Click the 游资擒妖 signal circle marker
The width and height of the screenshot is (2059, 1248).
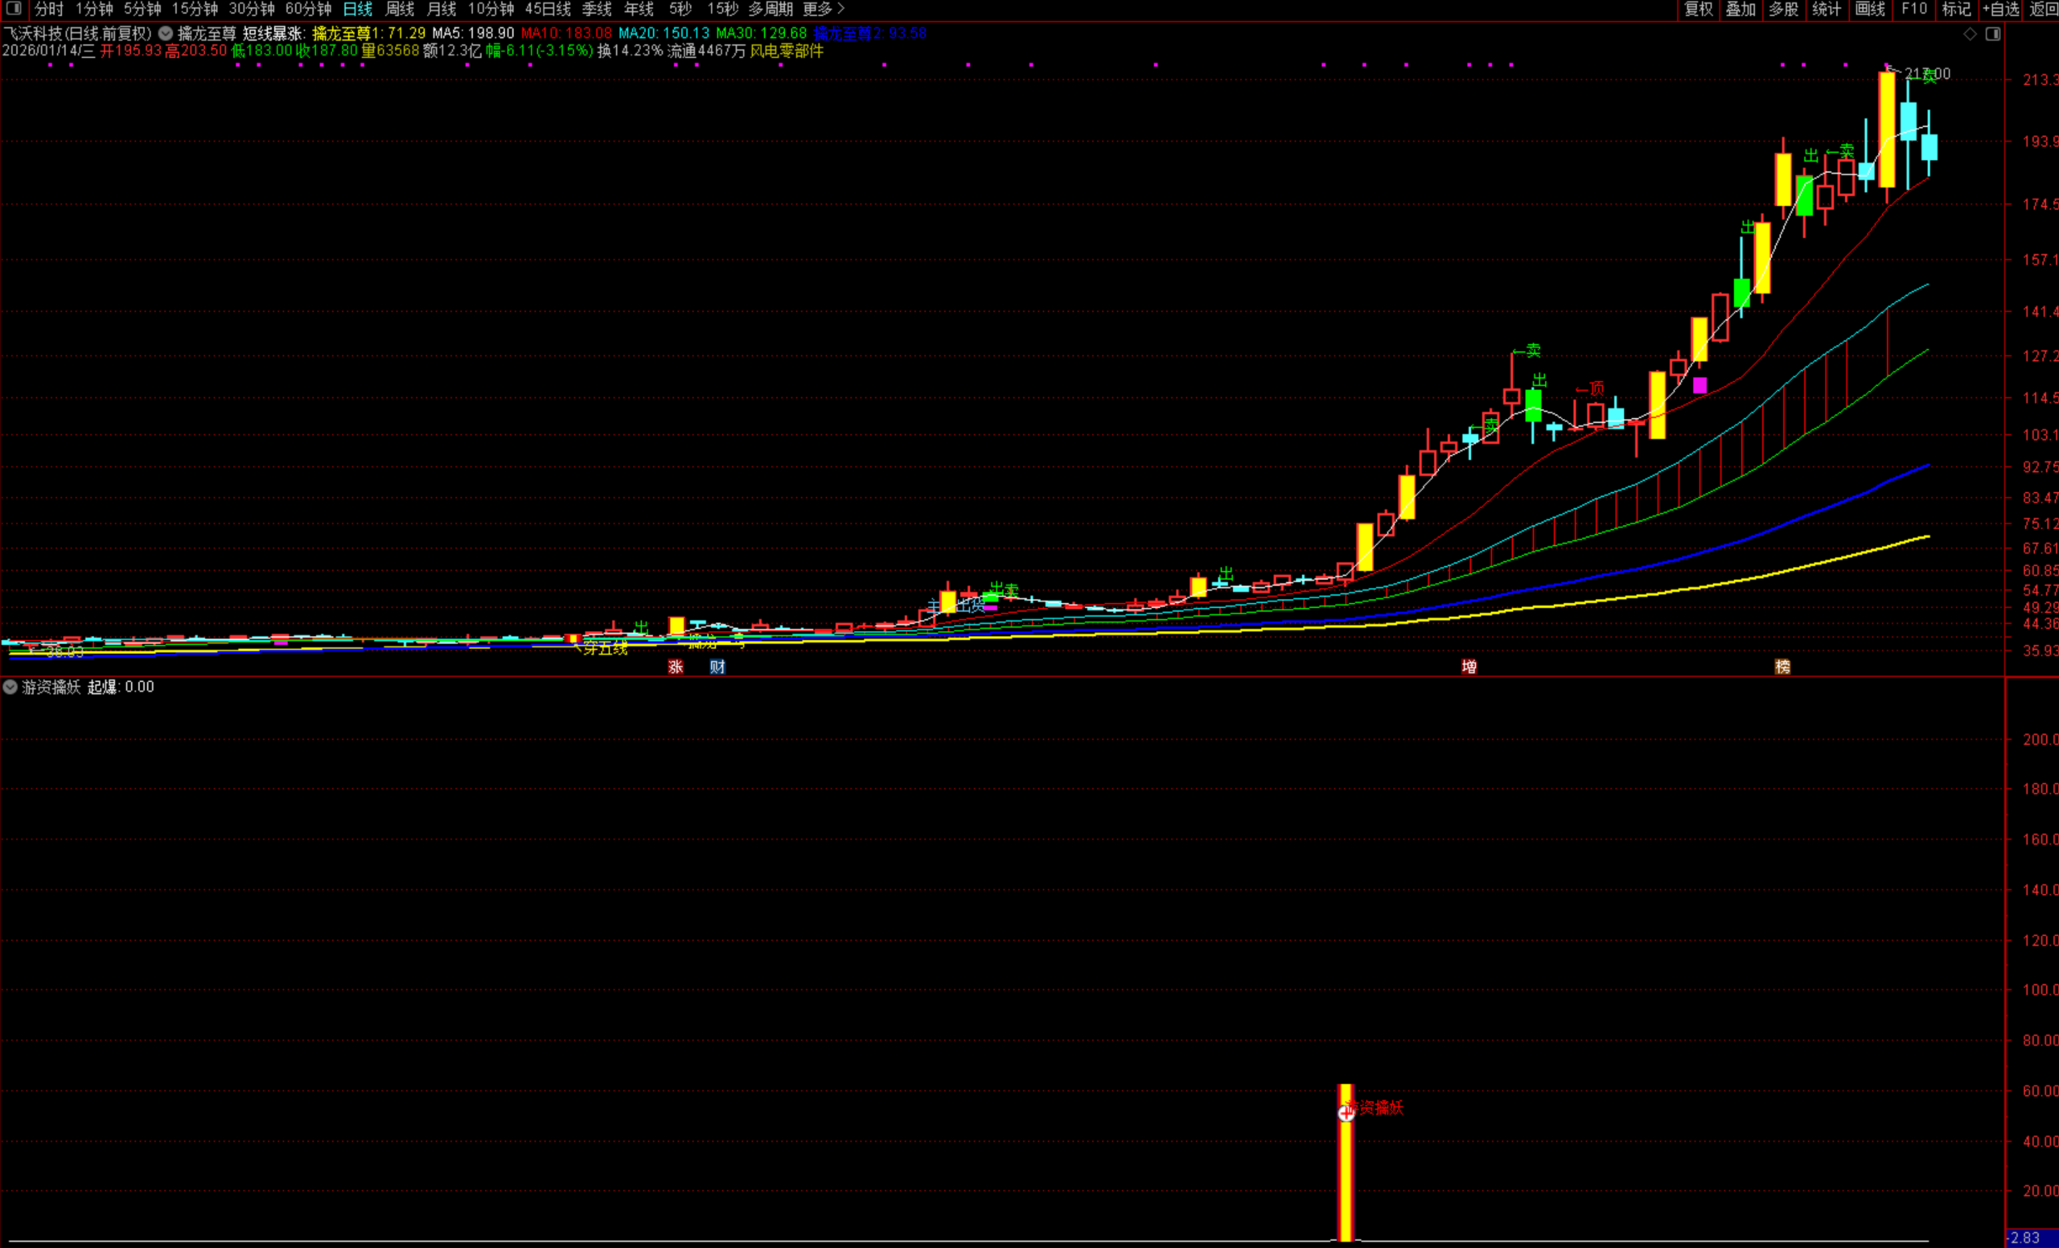click(x=1346, y=1113)
